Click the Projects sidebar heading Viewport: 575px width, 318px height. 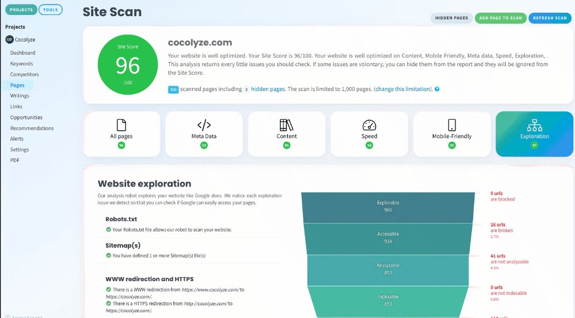15,27
